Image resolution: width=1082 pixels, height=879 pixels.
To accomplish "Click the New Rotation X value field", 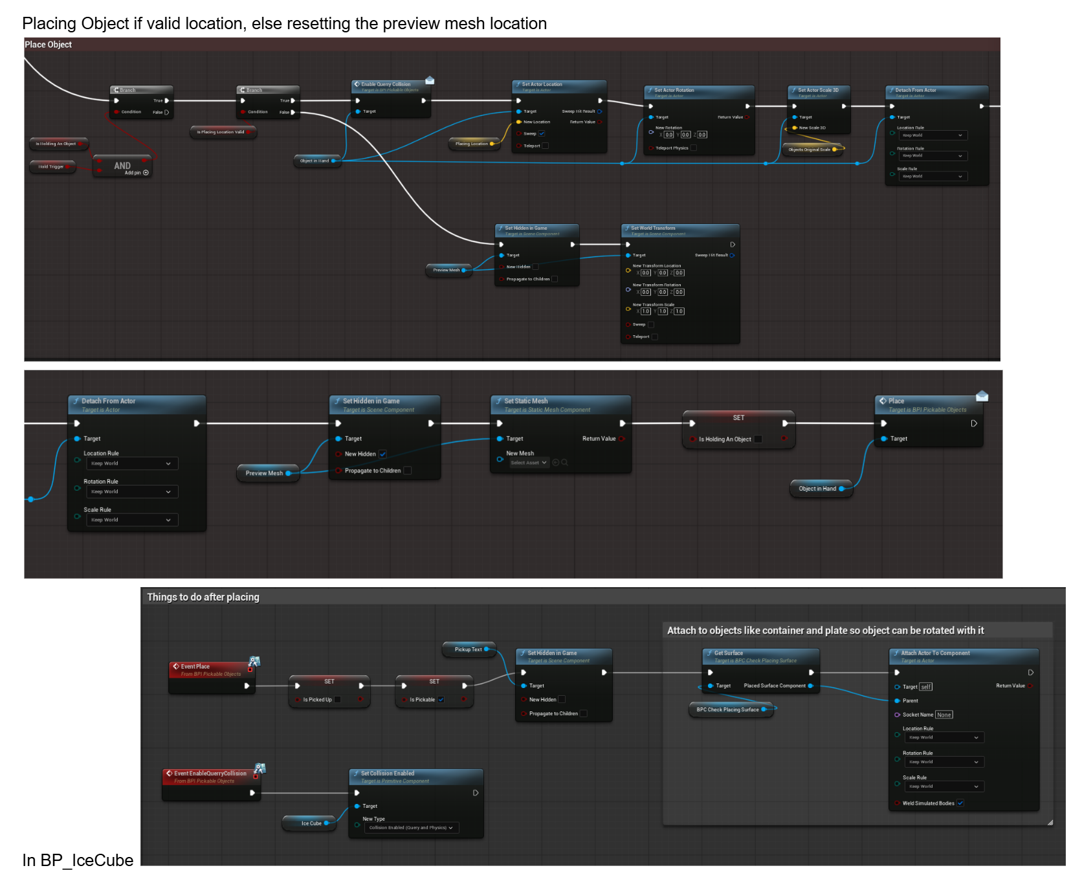I will click(x=669, y=135).
